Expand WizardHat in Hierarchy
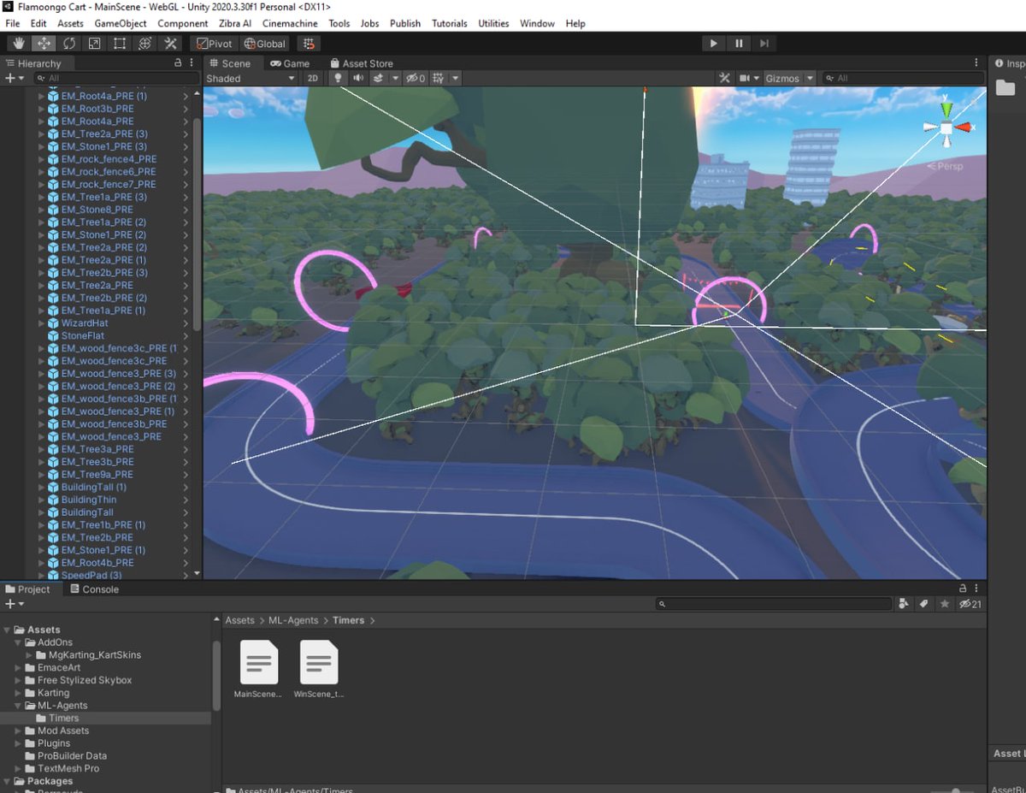This screenshot has height=793, width=1026. point(42,323)
